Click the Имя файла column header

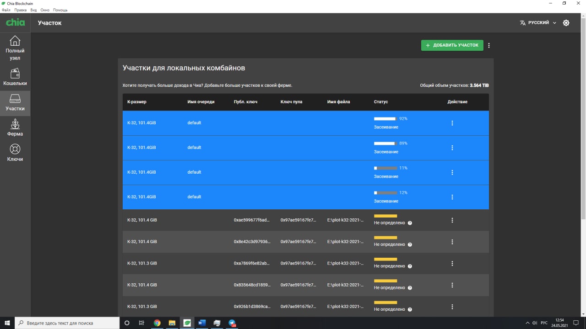coord(339,102)
